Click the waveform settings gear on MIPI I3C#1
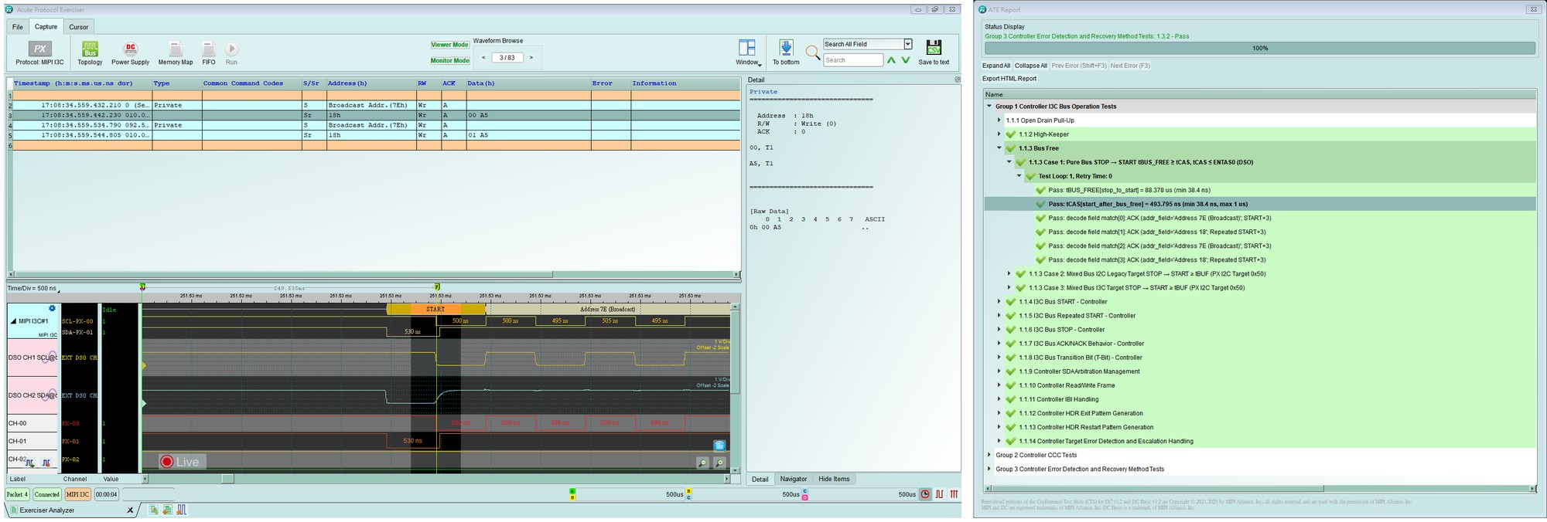1547x522 pixels. point(53,309)
